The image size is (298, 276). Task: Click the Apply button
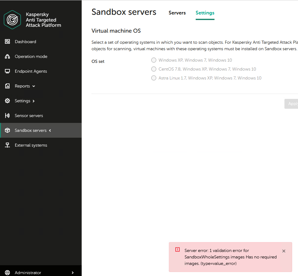pos(292,104)
